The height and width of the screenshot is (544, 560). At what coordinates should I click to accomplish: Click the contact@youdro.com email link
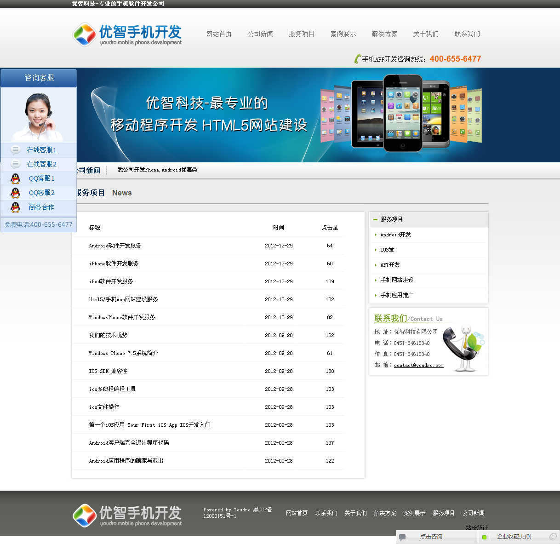(x=418, y=365)
